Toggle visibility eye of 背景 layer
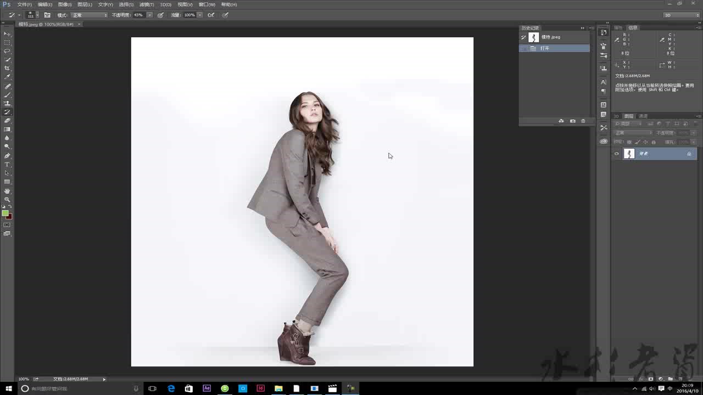Screen dimensions: 703x395 click(616, 154)
